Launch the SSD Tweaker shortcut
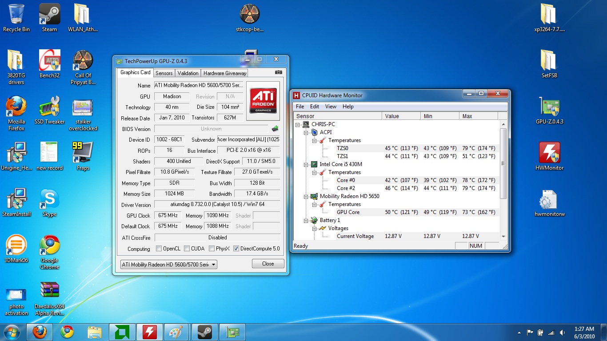607x341 pixels. [49, 110]
